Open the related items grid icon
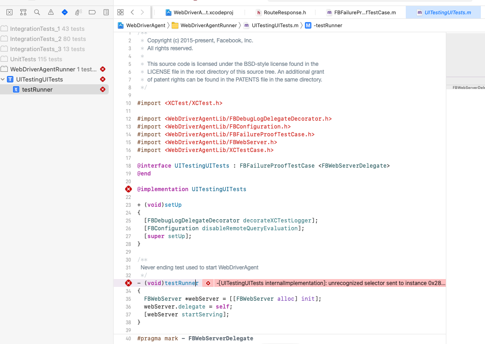This screenshot has height=344, width=485. click(120, 12)
